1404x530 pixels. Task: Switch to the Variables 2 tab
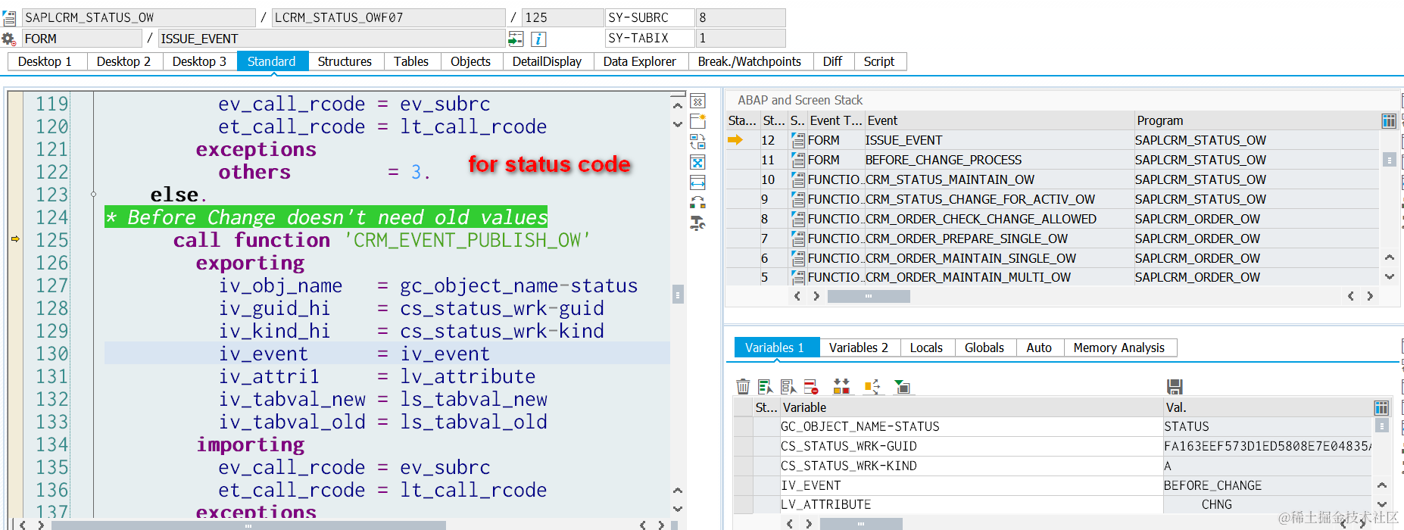pyautogui.click(x=859, y=348)
